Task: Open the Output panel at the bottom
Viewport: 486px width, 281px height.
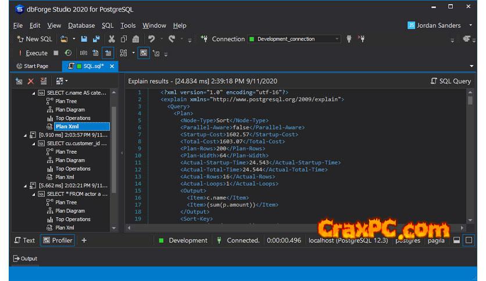Action: tap(25, 259)
